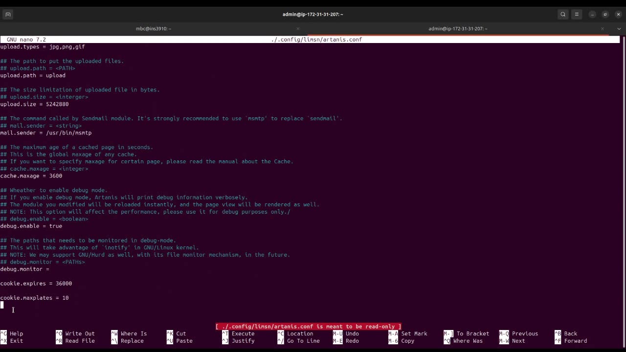Click the '## debug.monitor = <PATHs>' comment
Image resolution: width=626 pixels, height=352 pixels.
(x=43, y=262)
